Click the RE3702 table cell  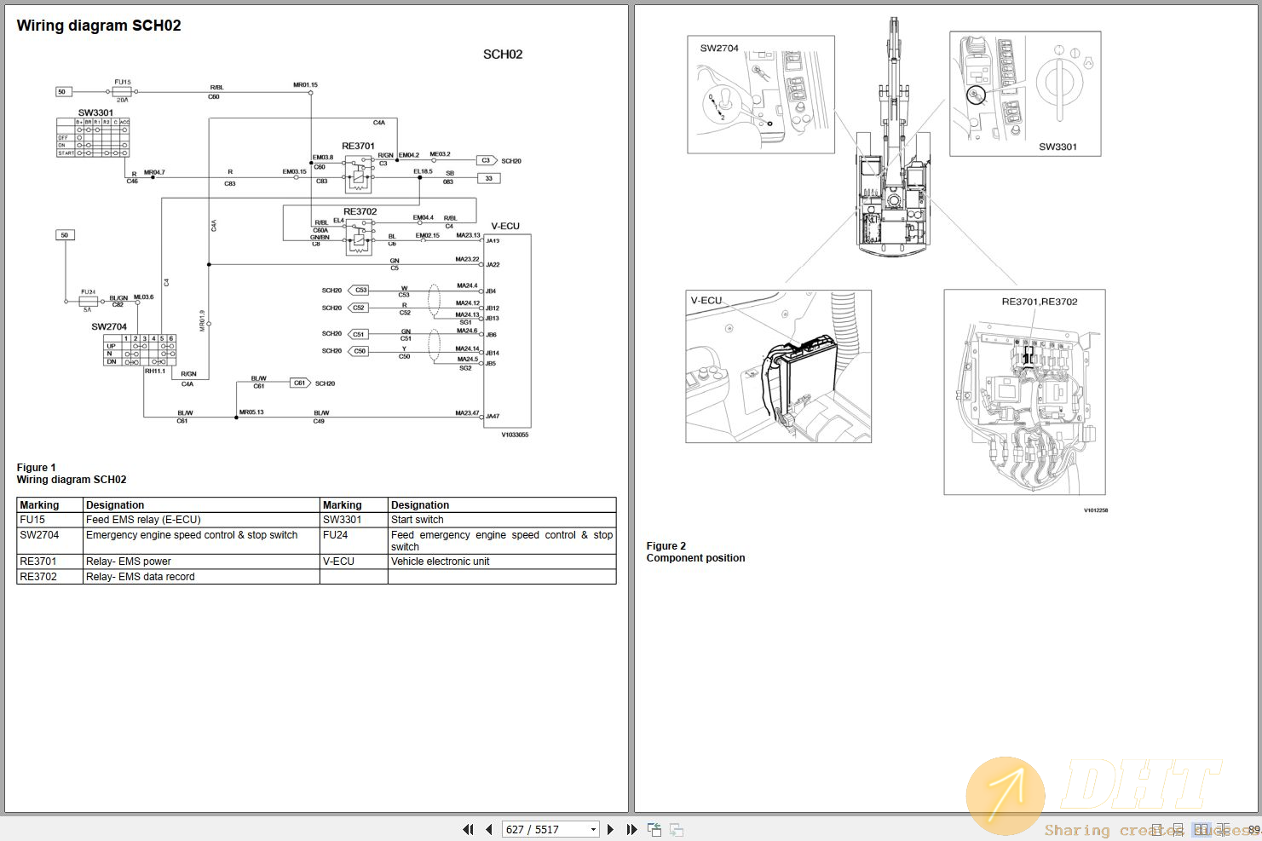click(49, 577)
